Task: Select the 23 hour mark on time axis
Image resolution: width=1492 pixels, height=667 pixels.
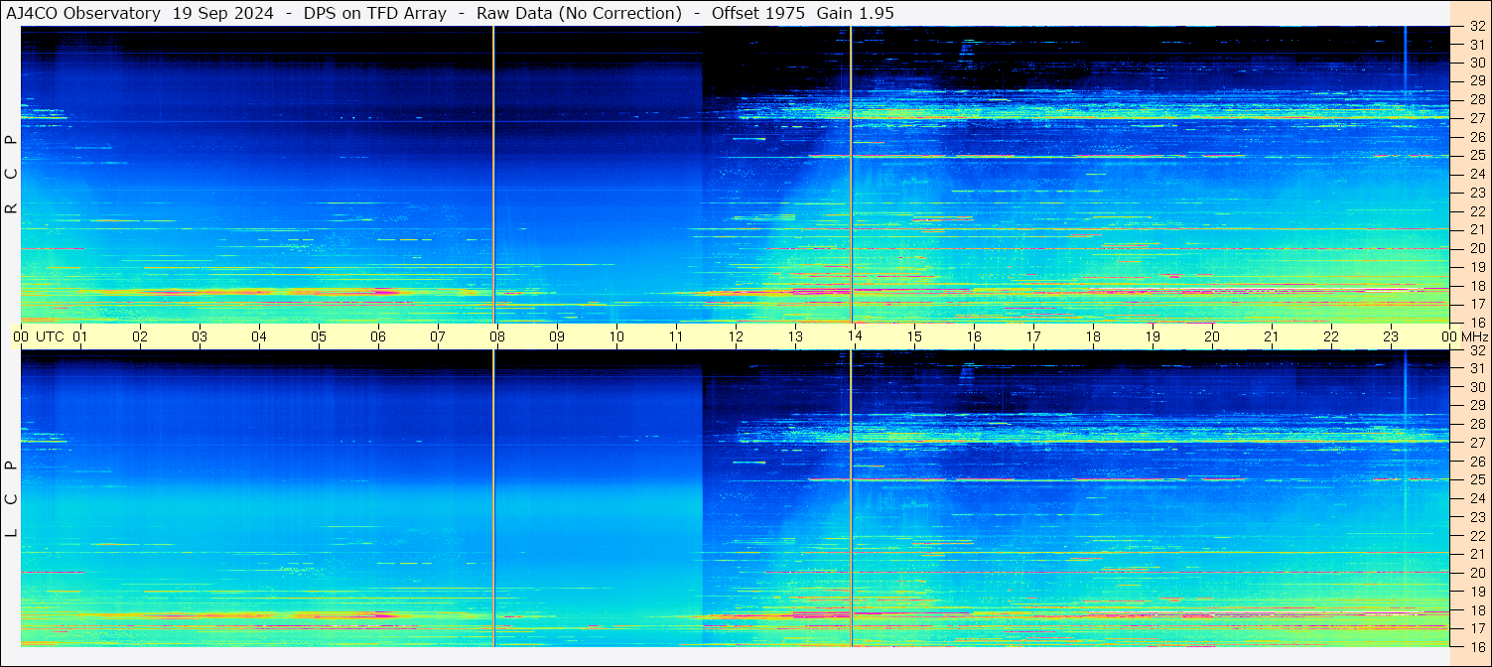Action: click(1391, 336)
